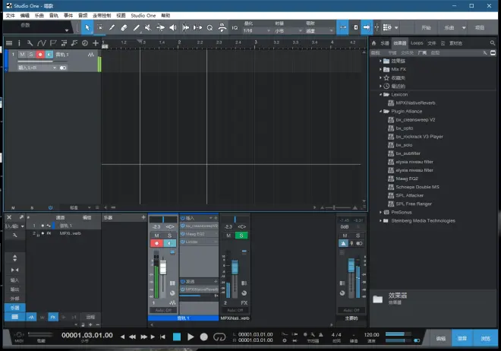Mute track 1 in arrangement header

[x=22, y=55]
